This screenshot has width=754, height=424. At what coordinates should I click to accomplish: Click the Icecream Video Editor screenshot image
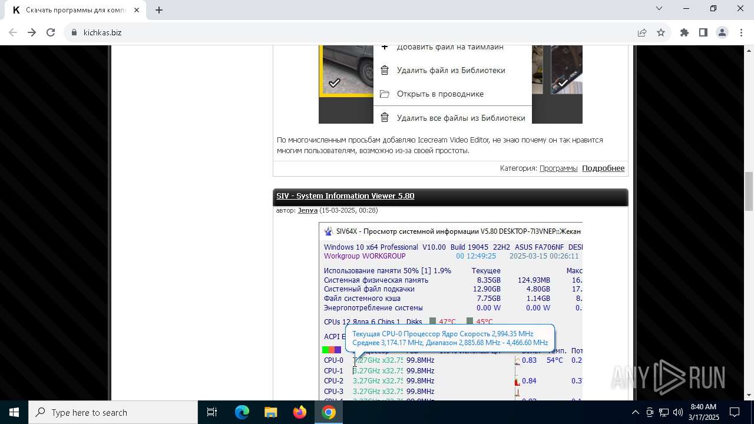pos(451,84)
